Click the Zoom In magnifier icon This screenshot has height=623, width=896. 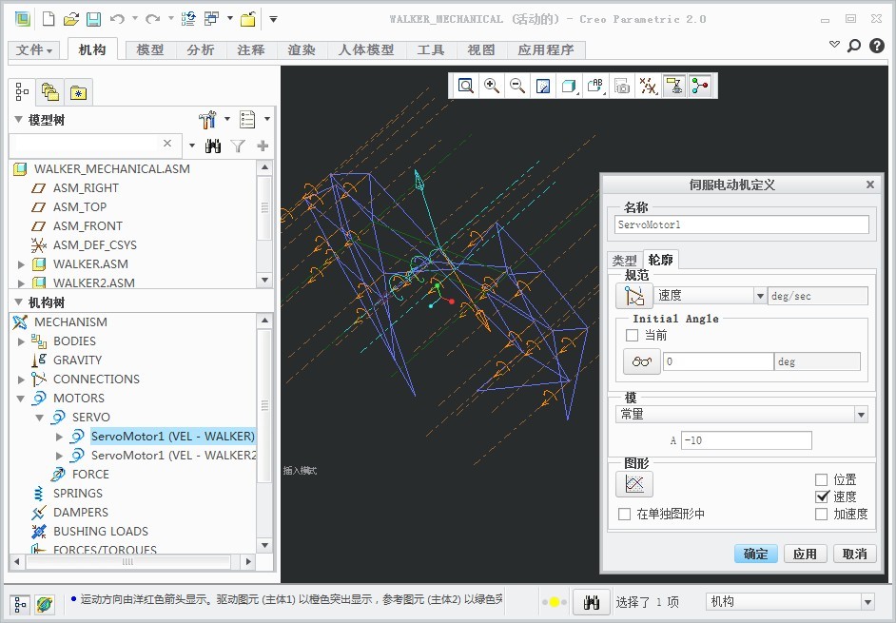tap(492, 86)
